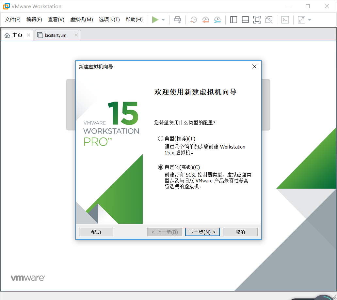The height and width of the screenshot is (300, 337).
Task: Click the 下一步(N) button
Action: [x=202, y=232]
